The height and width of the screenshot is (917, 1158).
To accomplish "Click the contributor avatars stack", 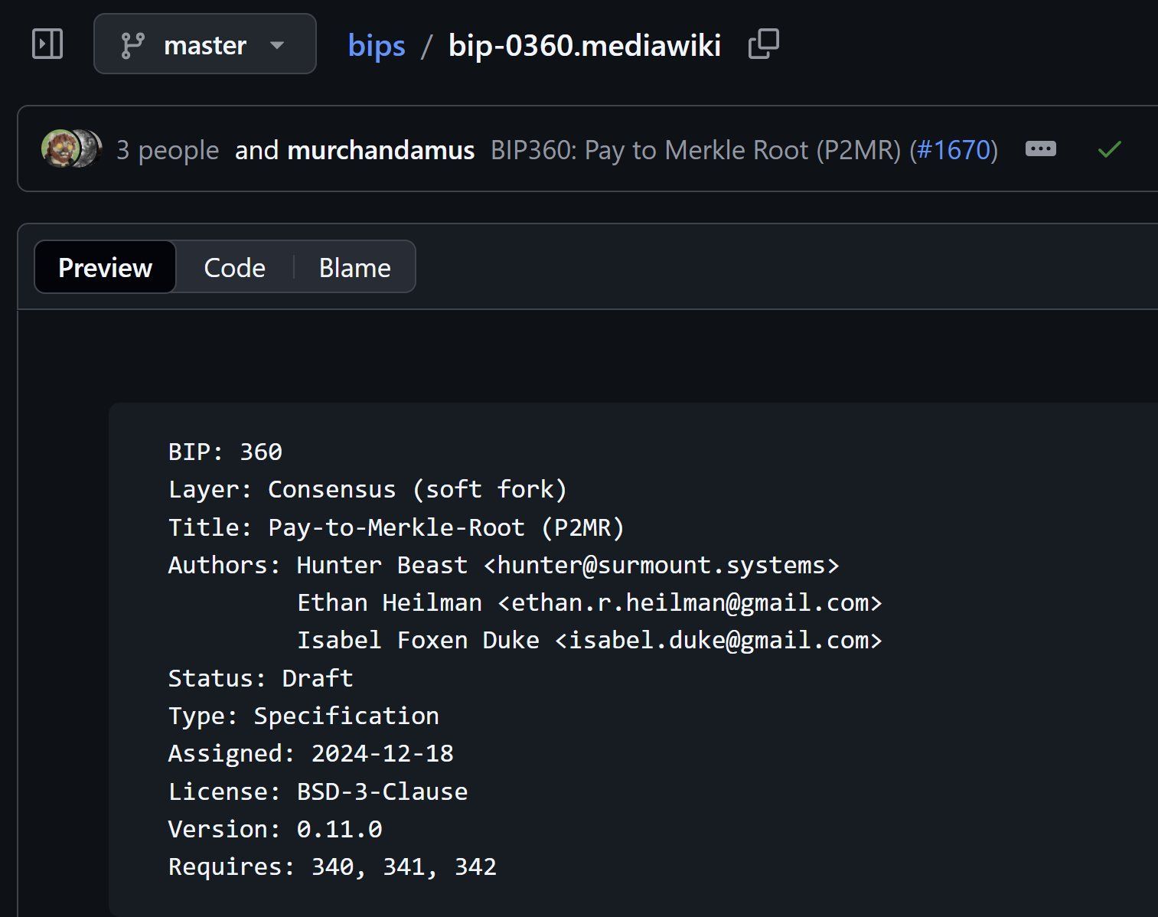I will (x=71, y=149).
